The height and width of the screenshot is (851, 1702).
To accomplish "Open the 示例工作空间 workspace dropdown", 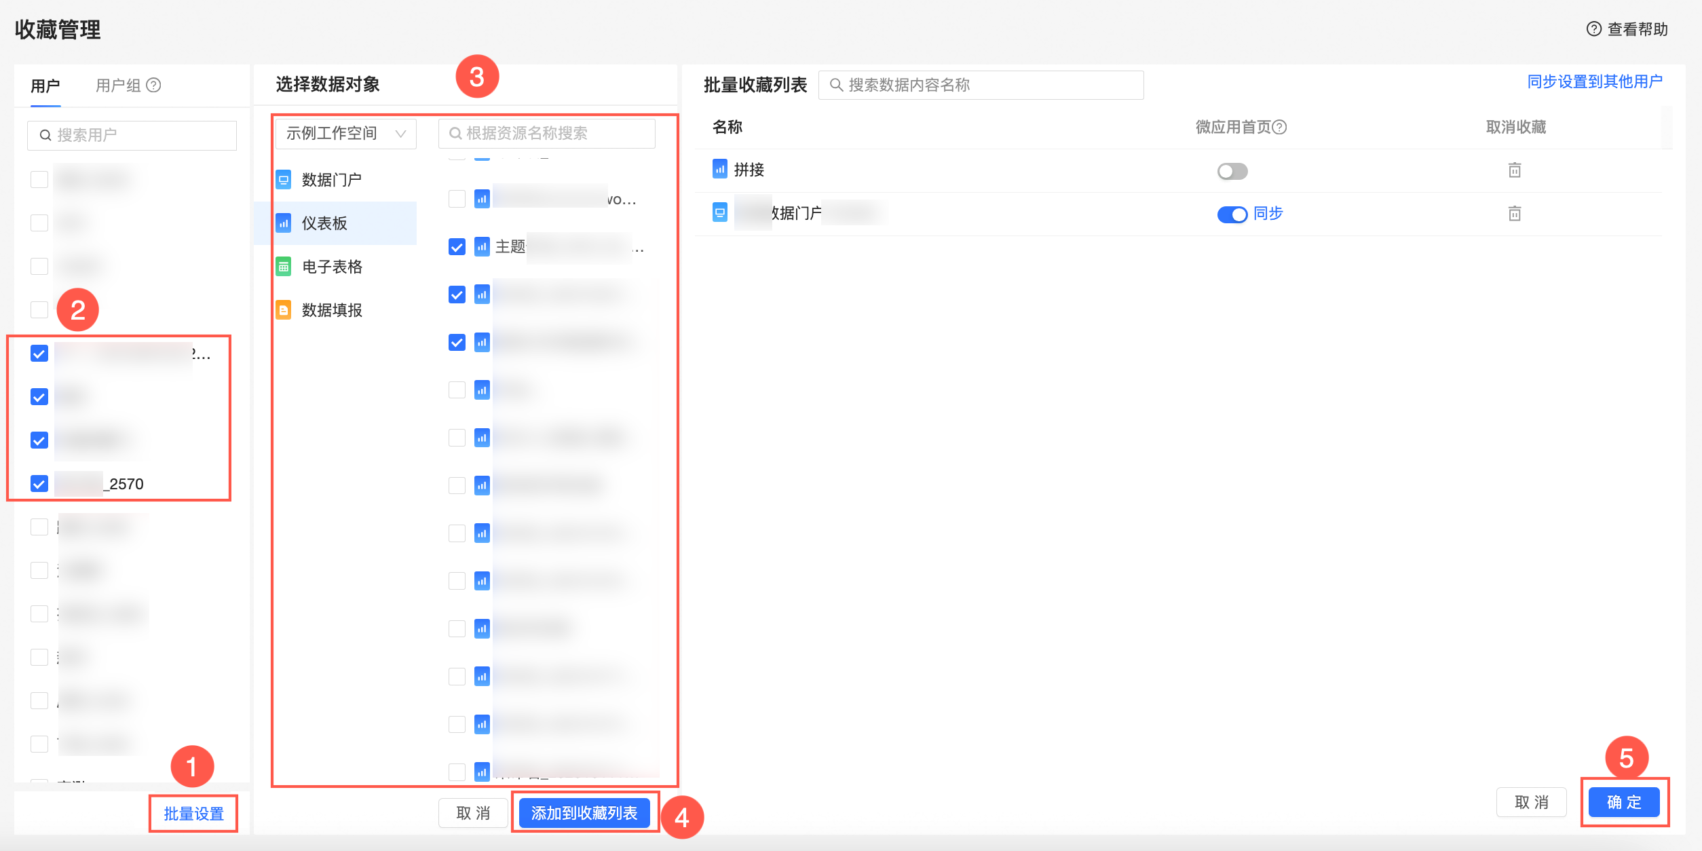I will tap(345, 133).
